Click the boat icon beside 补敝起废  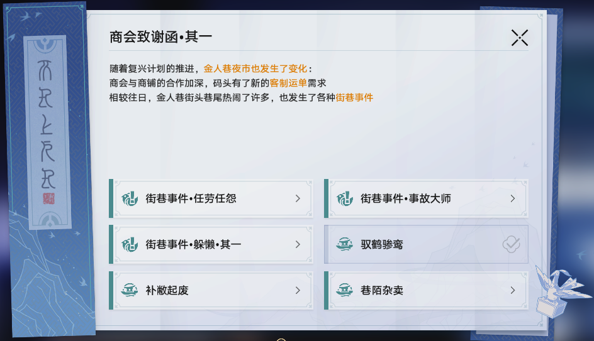click(x=130, y=290)
